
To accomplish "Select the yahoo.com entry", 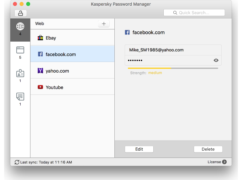I will [72, 71].
